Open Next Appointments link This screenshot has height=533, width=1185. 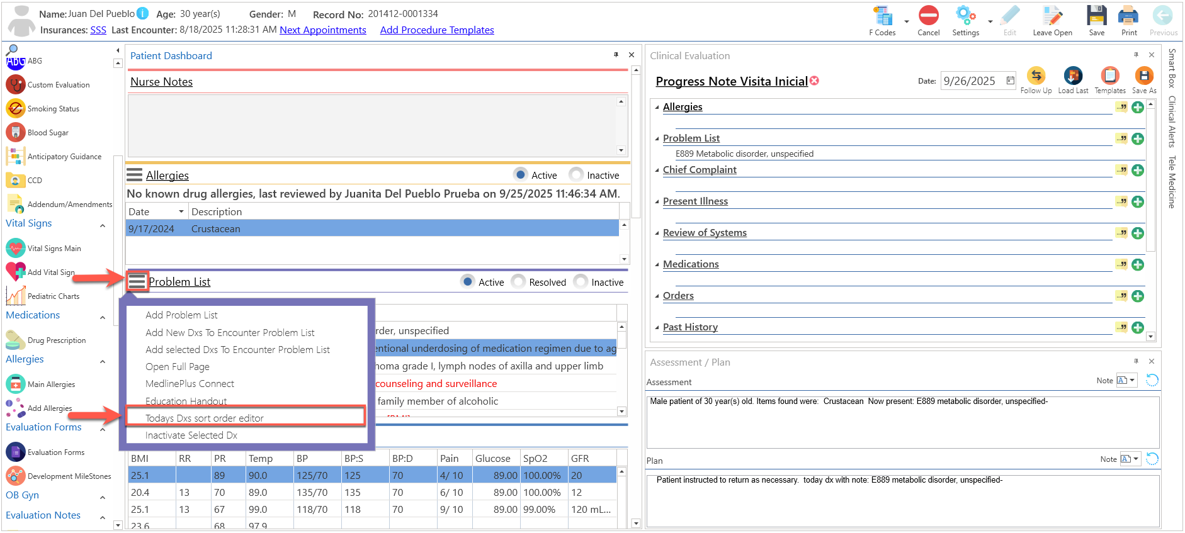[323, 30]
